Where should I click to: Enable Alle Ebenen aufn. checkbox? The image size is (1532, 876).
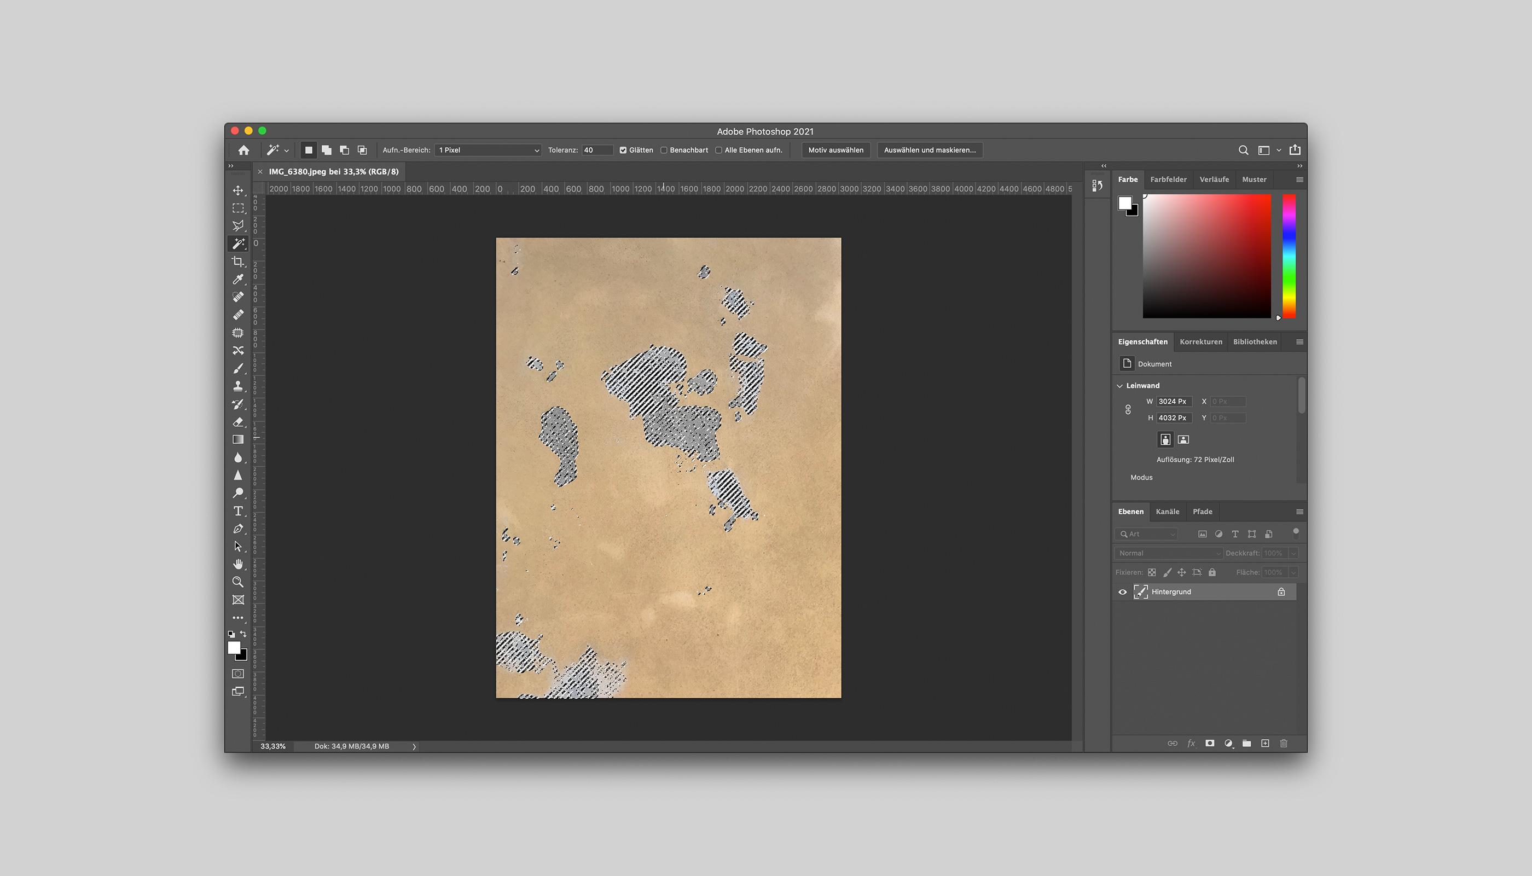(719, 150)
